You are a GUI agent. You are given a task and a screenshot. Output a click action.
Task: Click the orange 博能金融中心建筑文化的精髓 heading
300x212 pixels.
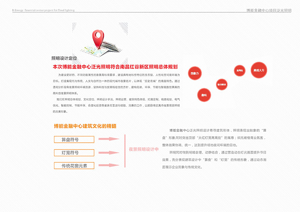click(85, 126)
